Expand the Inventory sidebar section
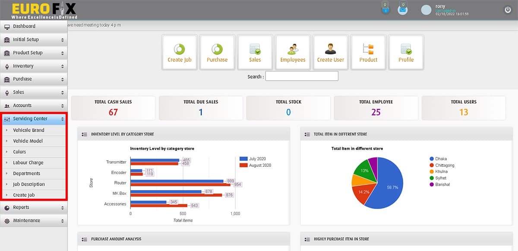 tap(34, 66)
